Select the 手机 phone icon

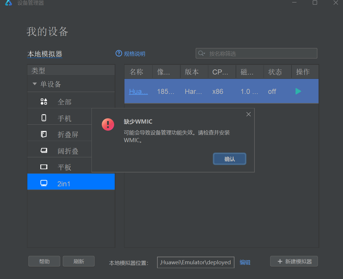pos(44,118)
